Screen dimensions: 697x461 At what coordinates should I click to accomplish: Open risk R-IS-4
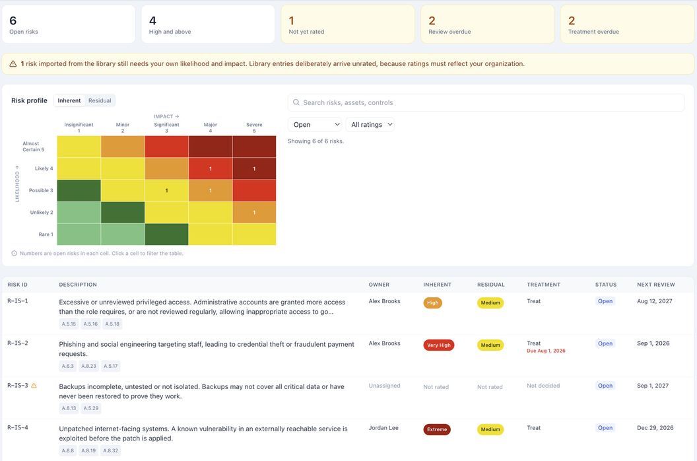pyautogui.click(x=17, y=427)
